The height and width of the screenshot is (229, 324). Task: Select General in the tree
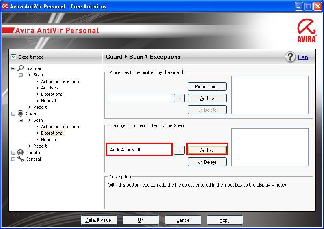point(33,159)
